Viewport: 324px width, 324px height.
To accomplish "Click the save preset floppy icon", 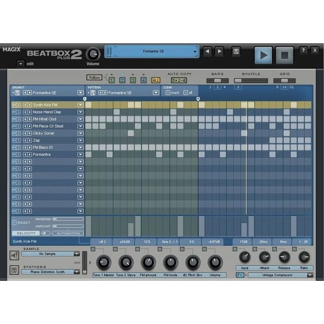I will (236, 52).
